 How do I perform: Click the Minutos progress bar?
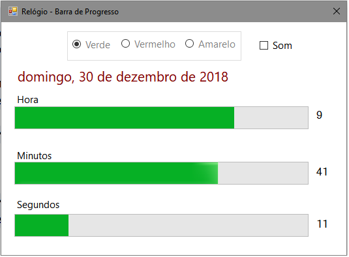click(162, 174)
